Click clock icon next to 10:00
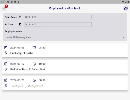This screenshot has width=130, height=100. (34, 64)
